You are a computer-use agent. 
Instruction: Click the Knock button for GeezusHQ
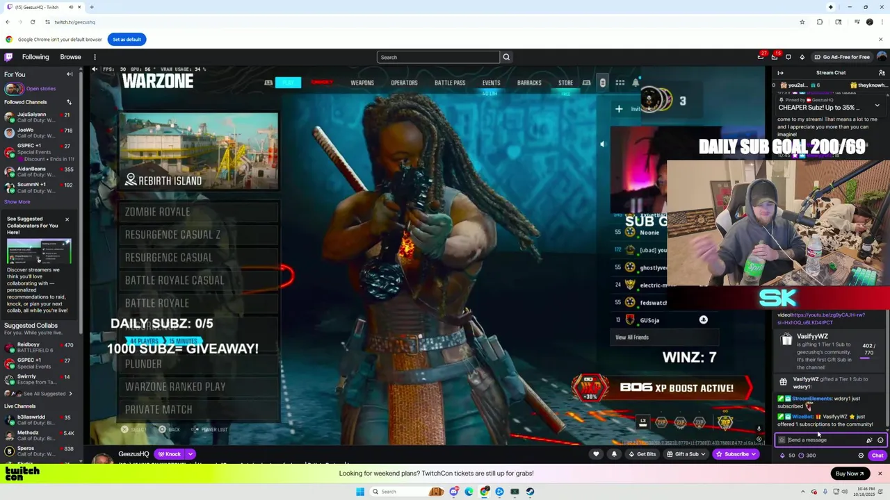click(169, 454)
